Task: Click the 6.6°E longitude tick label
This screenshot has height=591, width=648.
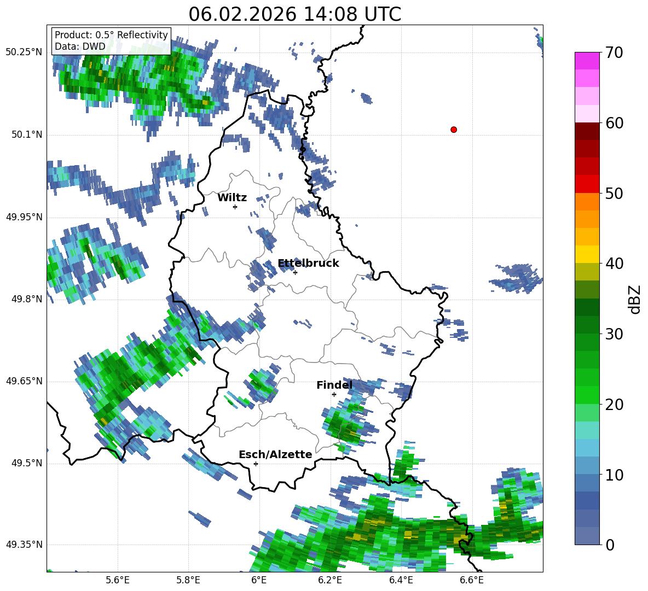Action: click(x=472, y=581)
